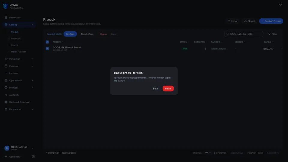Viewport: 288px width, 162px height.
Task: Open the TOKO MAJU account dropdown
Action: click(32, 148)
